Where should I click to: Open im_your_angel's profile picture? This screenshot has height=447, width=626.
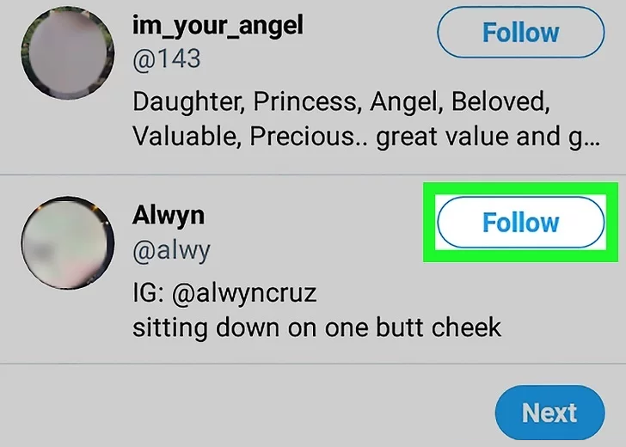67,53
